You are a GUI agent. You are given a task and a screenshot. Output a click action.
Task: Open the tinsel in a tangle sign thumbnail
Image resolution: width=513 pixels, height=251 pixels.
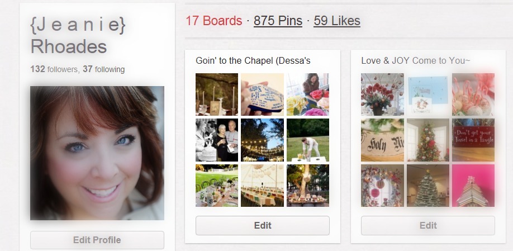tap(473, 140)
